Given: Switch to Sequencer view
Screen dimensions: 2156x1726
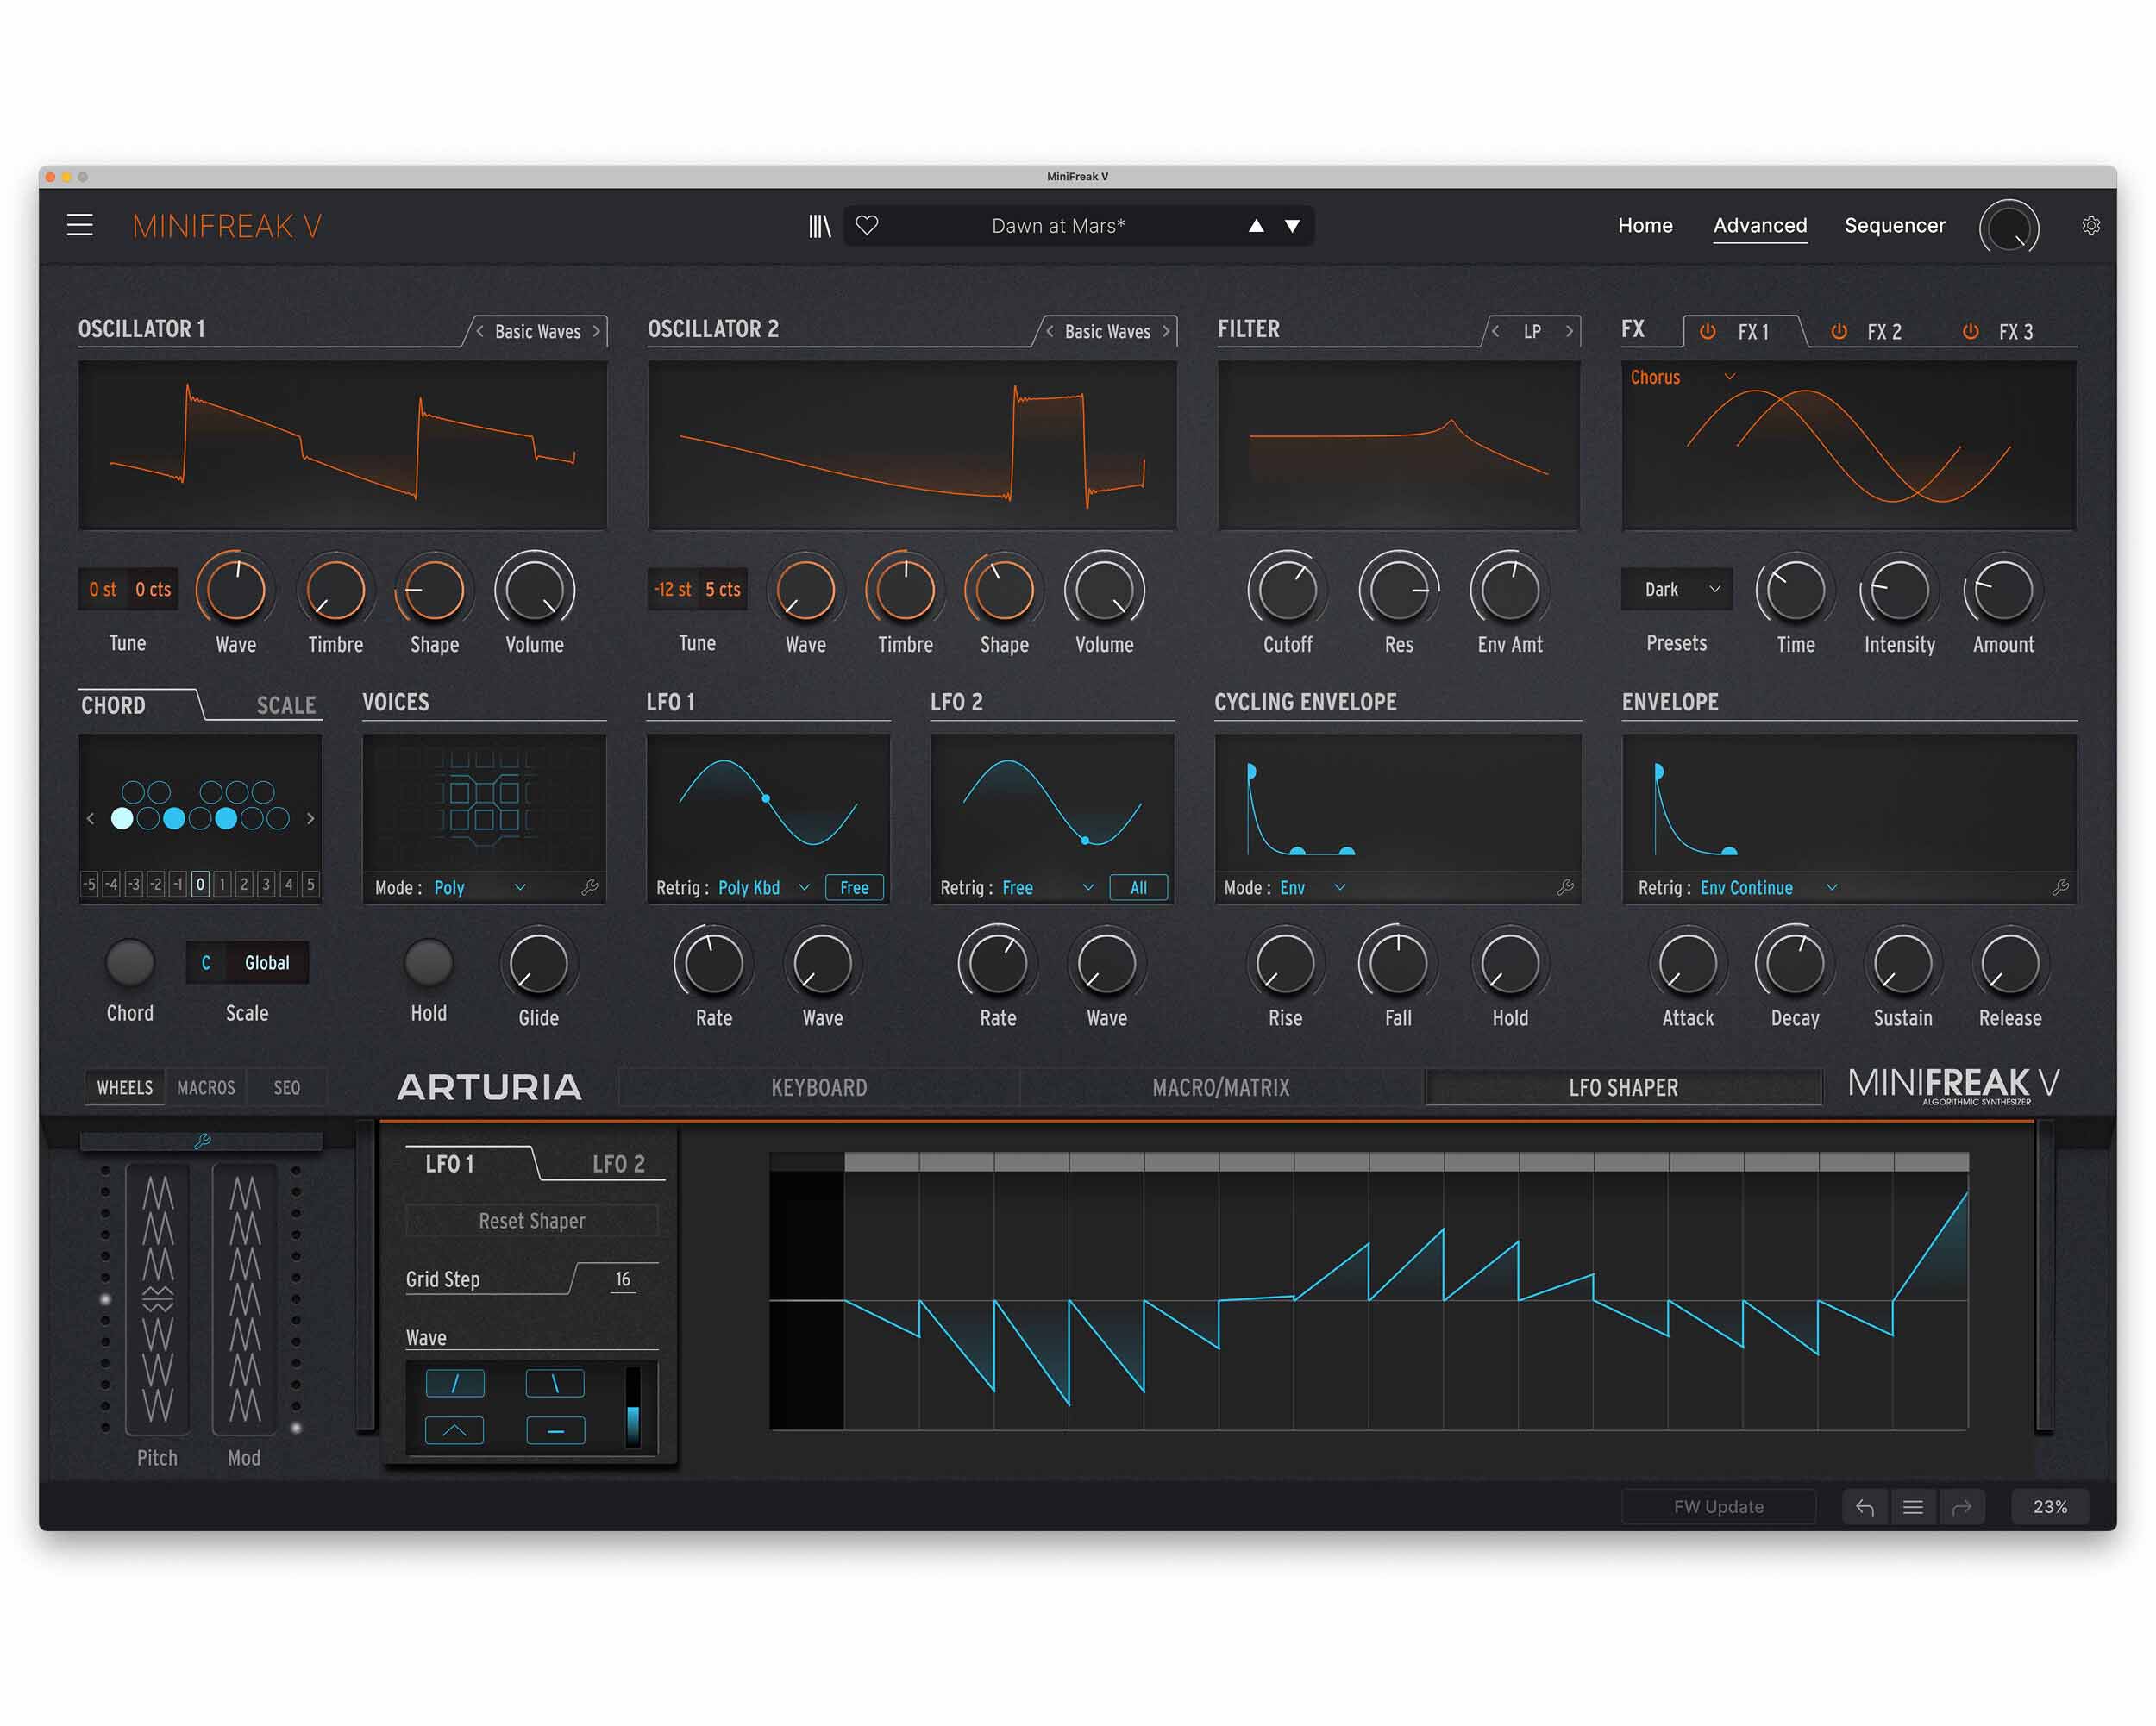Looking at the screenshot, I should click(1895, 226).
